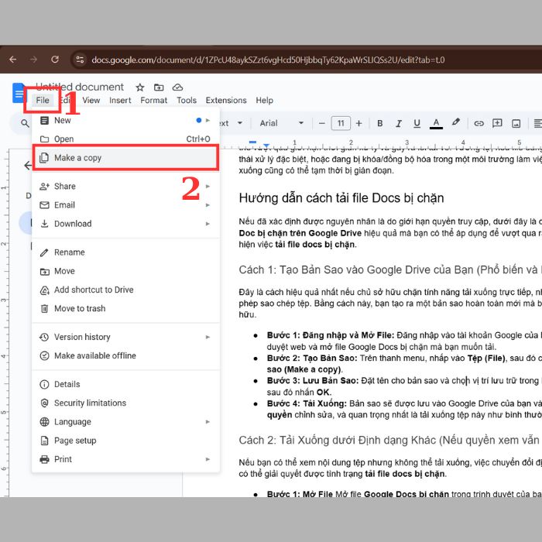Select Add shortcut to Drive
Screen dimensions: 542x542
(x=125, y=290)
